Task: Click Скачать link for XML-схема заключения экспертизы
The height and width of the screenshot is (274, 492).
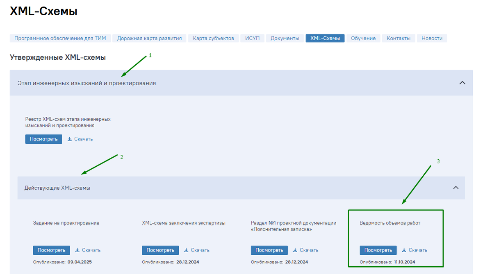Action: tap(200, 250)
